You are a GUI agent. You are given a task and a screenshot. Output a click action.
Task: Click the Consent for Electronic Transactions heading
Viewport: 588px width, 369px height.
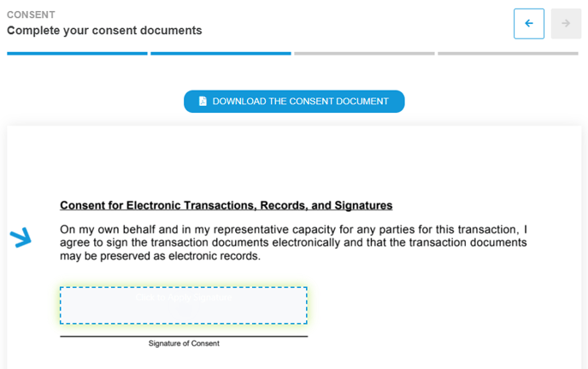click(226, 205)
